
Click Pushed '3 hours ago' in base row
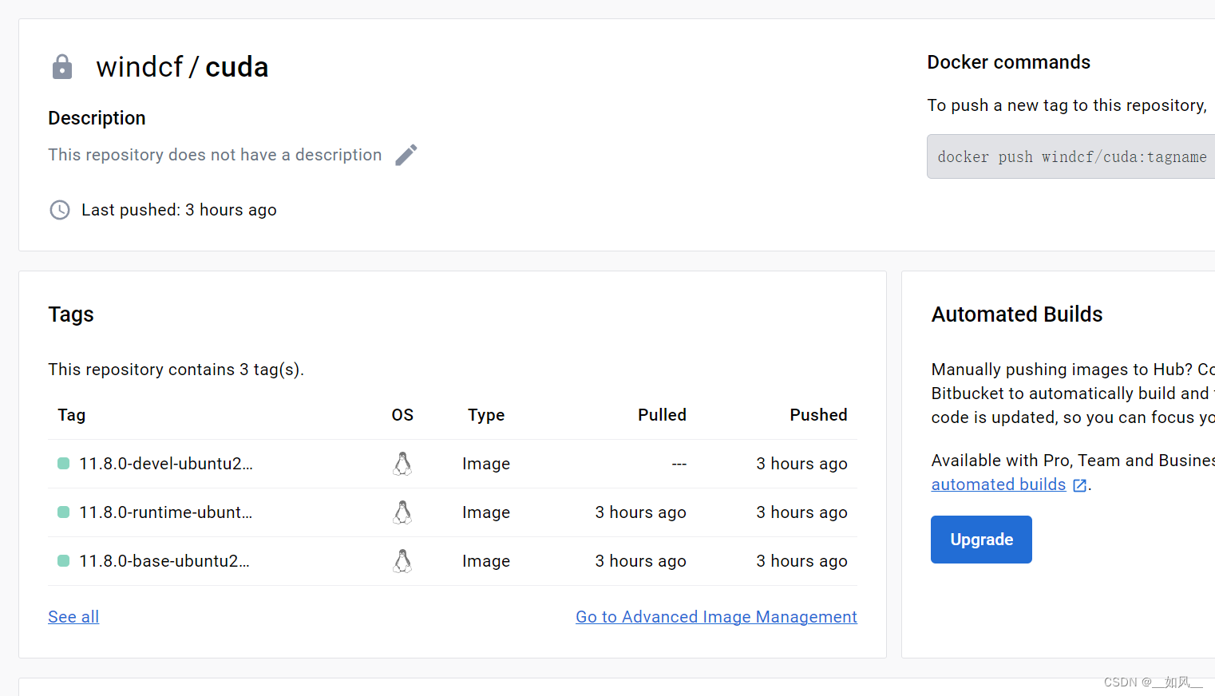801,561
